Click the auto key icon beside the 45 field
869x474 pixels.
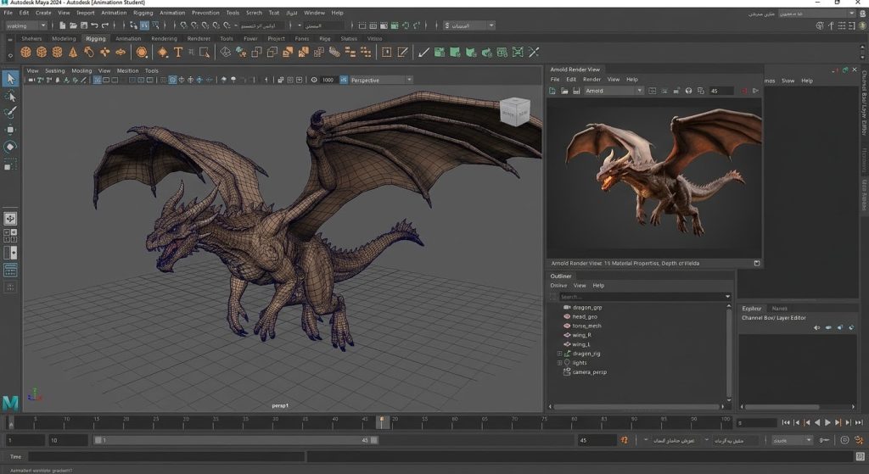624,440
